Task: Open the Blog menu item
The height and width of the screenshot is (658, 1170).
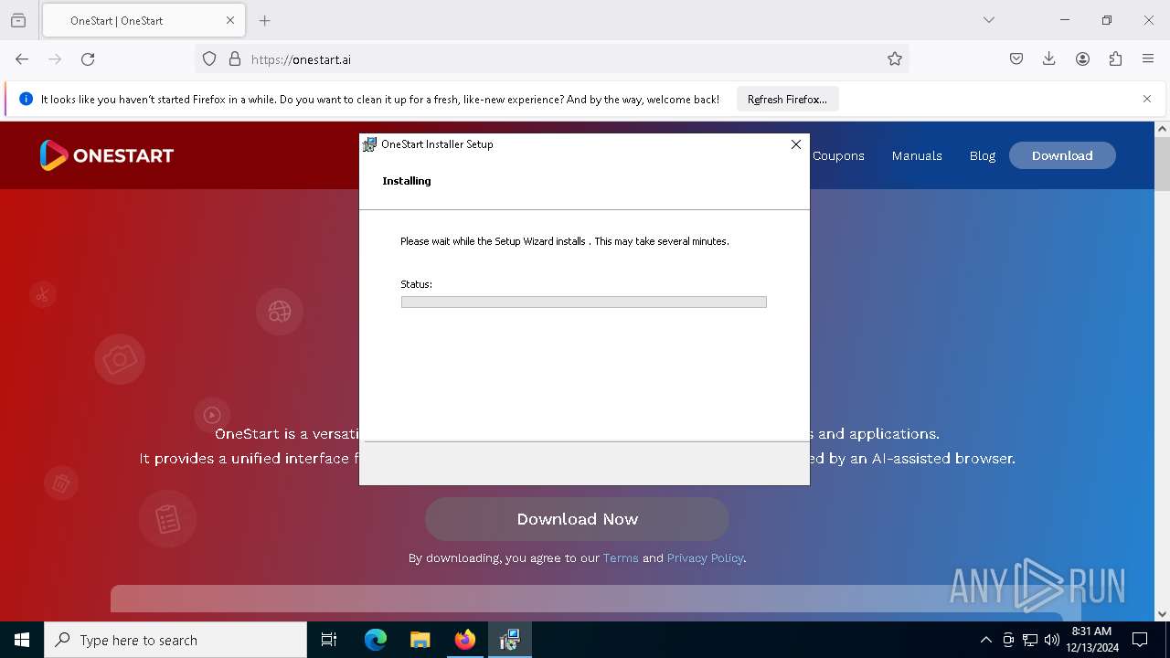Action: click(x=983, y=155)
